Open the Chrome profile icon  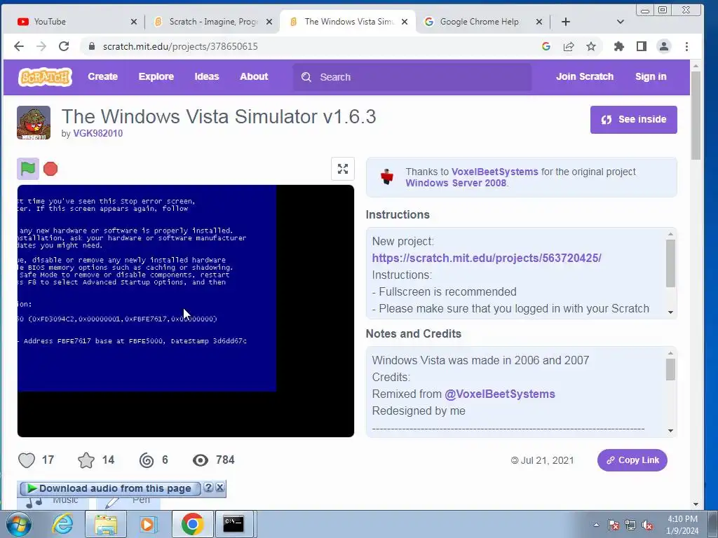point(663,46)
